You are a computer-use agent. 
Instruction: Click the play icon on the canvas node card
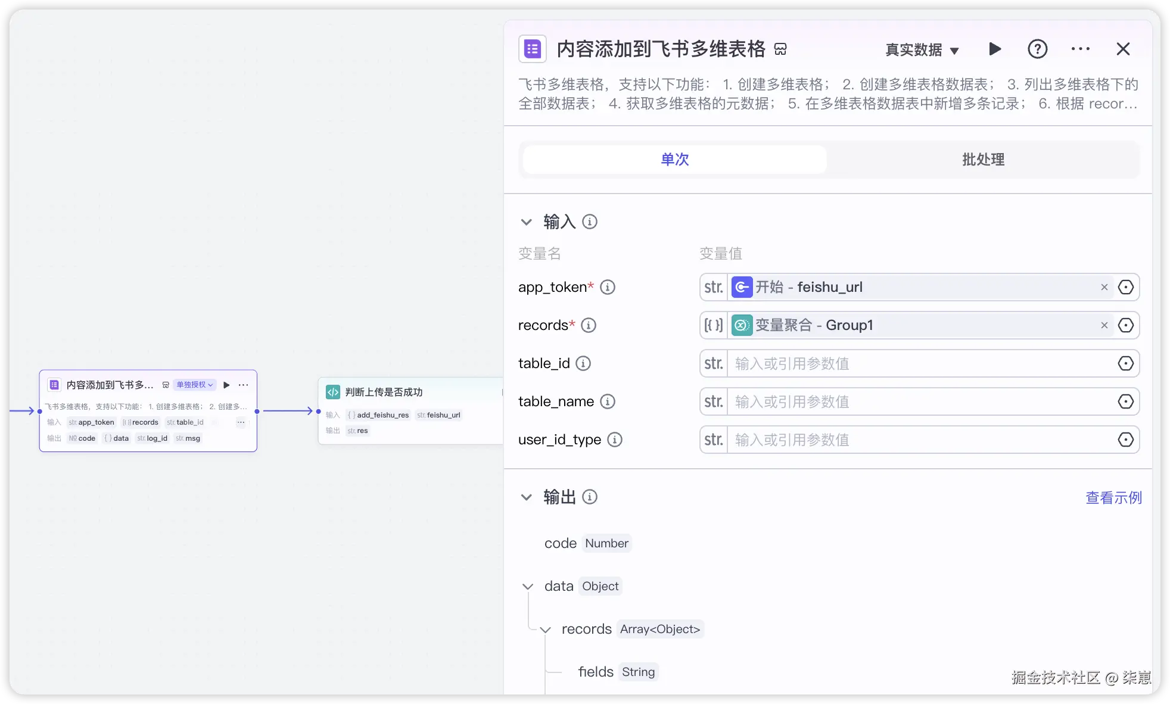coord(226,385)
